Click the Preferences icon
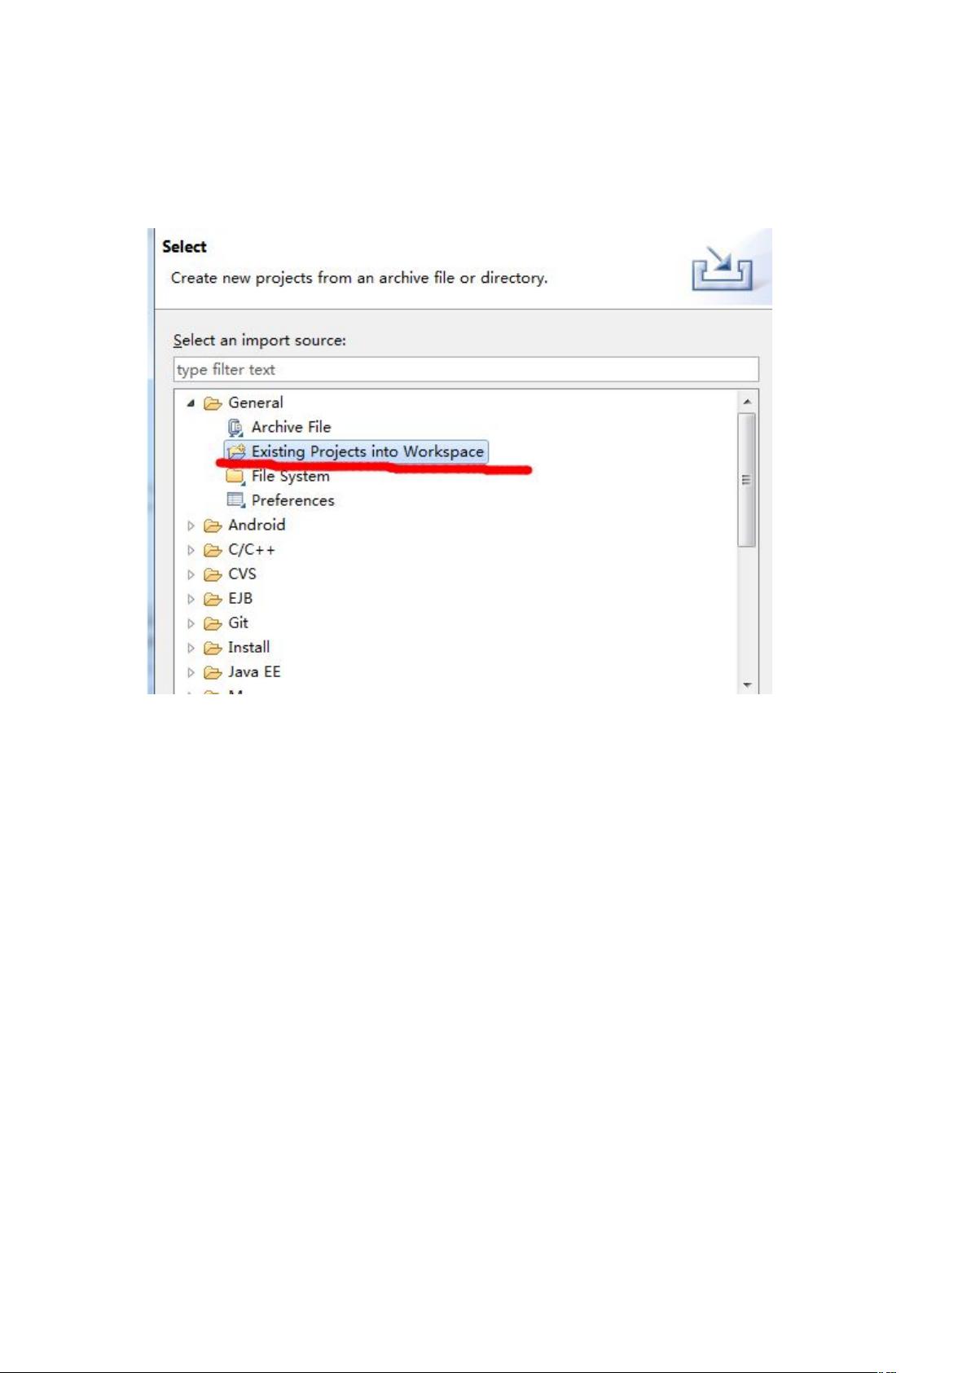Screen dimensions: 971x1373 click(236, 500)
